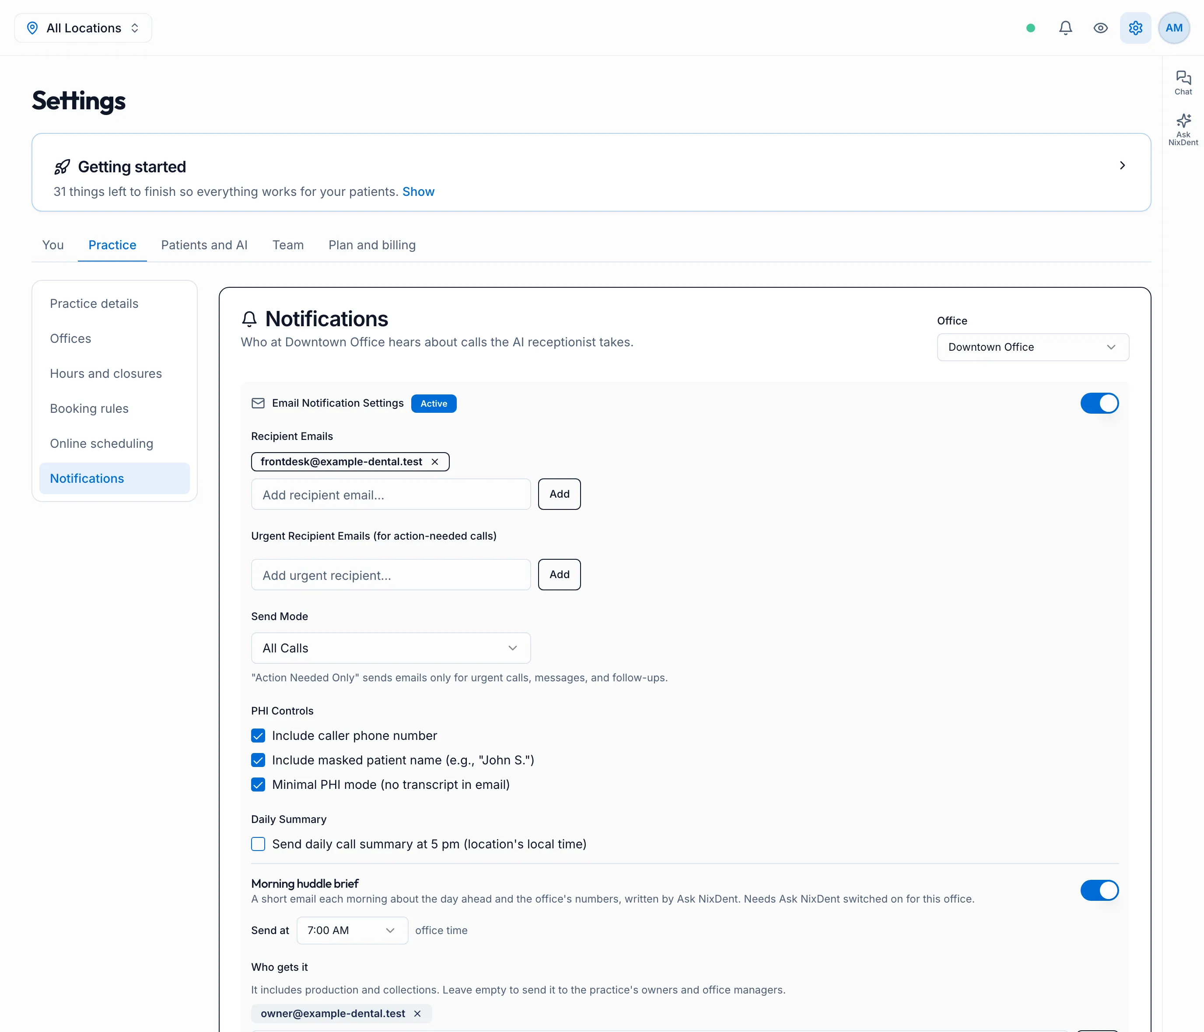The image size is (1204, 1032).
Task: Open Online scheduling settings
Action: pyautogui.click(x=115, y=444)
